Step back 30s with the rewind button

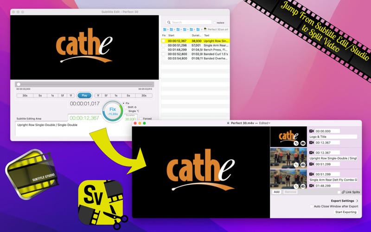pyautogui.click(x=25, y=96)
